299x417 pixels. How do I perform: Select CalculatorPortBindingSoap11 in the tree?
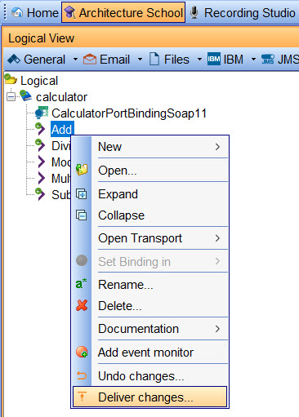tap(129, 113)
